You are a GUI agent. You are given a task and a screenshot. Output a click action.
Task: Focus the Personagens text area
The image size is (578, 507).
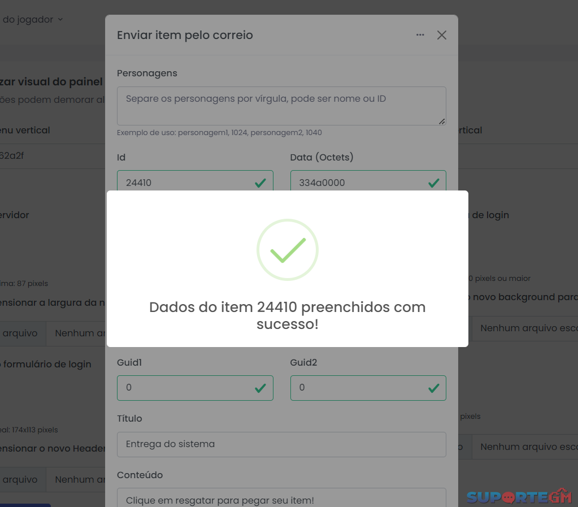(281, 106)
